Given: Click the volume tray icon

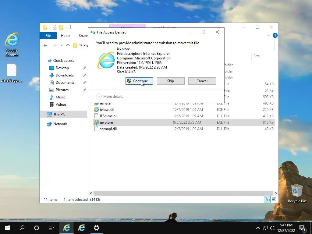Looking at the screenshot, I should 272,228.
